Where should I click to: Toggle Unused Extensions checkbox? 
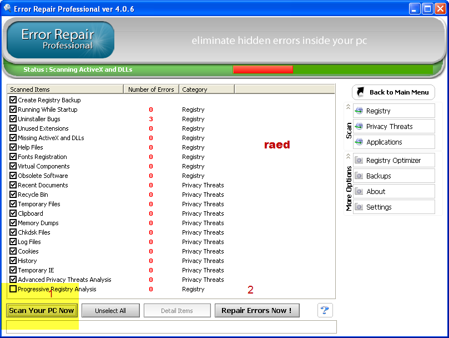click(x=13, y=128)
